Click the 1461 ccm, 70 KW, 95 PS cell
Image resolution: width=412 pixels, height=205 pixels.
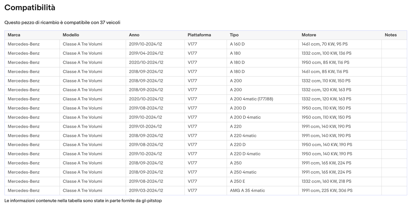(324, 44)
